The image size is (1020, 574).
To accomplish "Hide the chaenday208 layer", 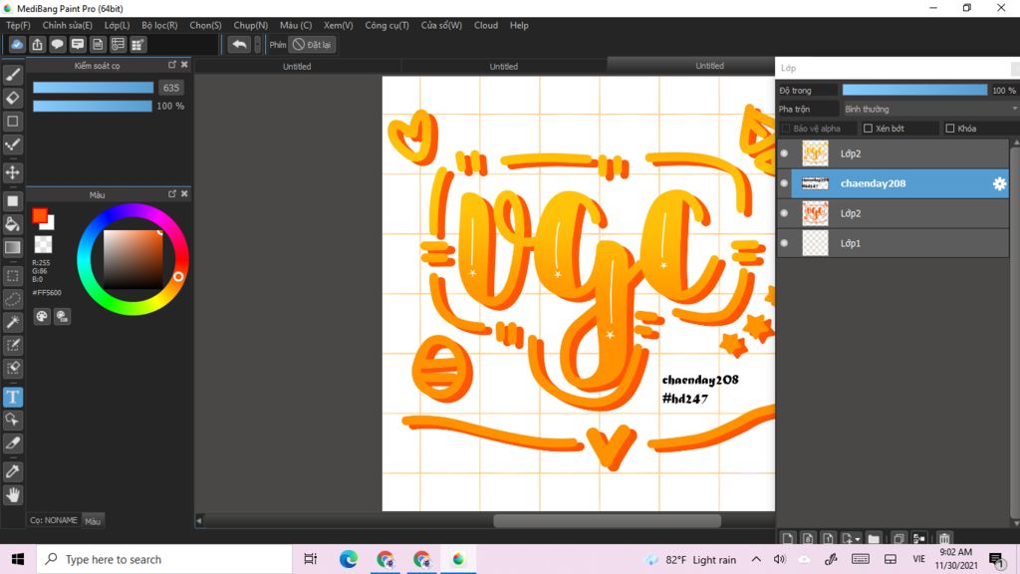I will [x=784, y=183].
